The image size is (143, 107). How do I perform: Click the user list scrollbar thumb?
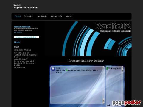[122, 70]
